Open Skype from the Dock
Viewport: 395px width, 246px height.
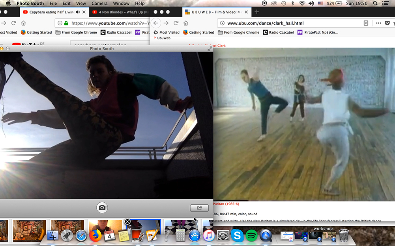(x=237, y=236)
